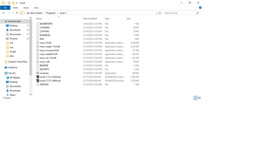Select the FAQ file
Screen dimensions: 278x156
42,39
